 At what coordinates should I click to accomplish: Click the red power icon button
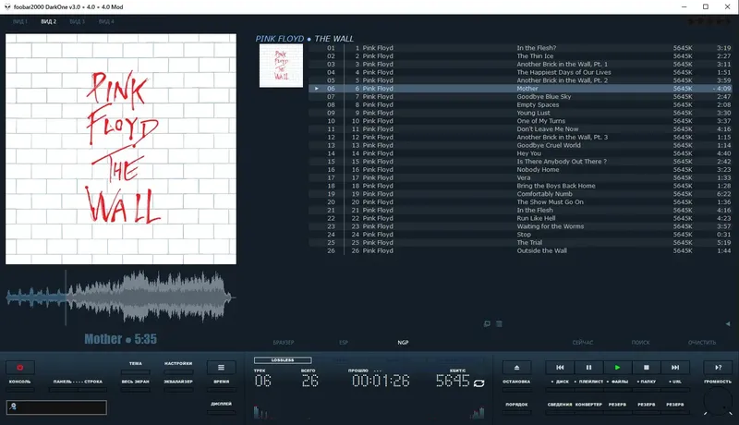tap(19, 367)
